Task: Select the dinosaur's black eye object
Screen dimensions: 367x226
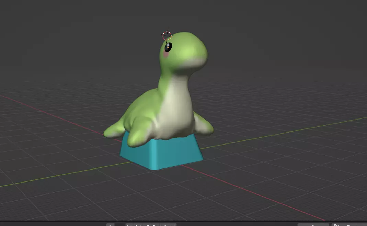Action: pyautogui.click(x=168, y=47)
